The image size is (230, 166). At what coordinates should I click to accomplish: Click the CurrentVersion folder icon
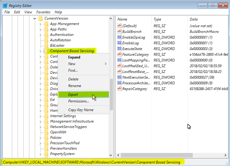(41, 19)
